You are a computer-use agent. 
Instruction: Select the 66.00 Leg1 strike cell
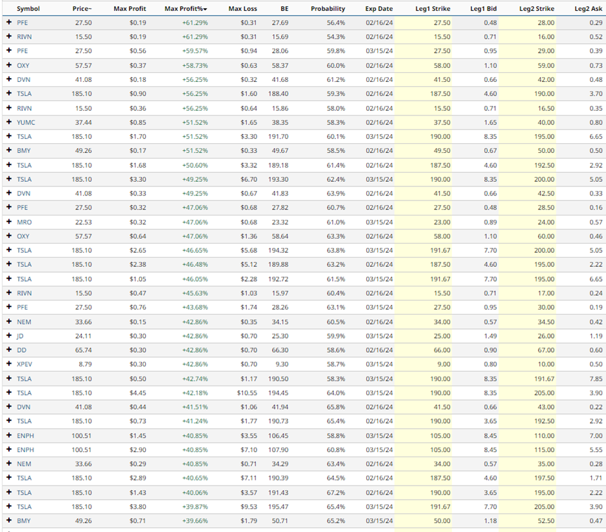[x=442, y=350]
